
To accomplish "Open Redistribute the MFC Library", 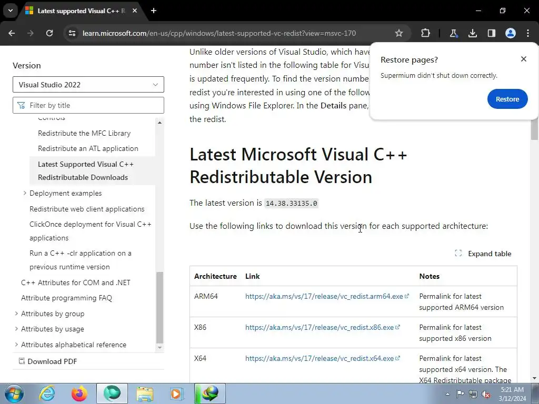I will pos(84,133).
